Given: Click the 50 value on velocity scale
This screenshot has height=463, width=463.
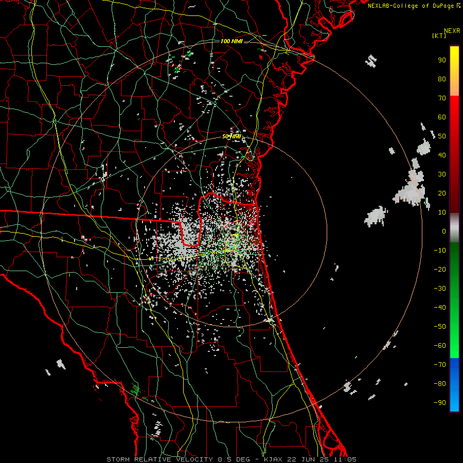Looking at the screenshot, I should (442, 136).
